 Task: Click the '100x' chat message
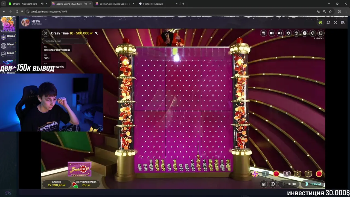point(47,58)
